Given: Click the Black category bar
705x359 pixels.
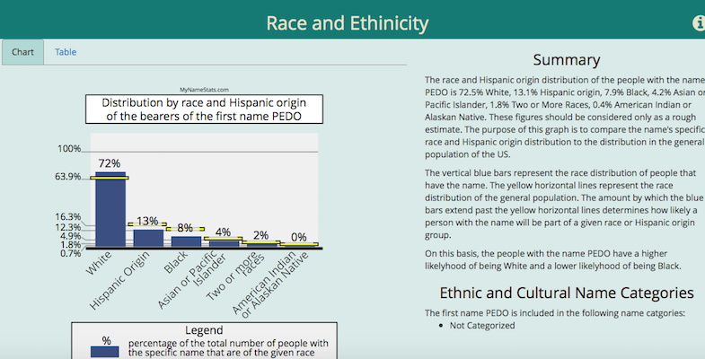Looking at the screenshot, I should pyautogui.click(x=186, y=241).
